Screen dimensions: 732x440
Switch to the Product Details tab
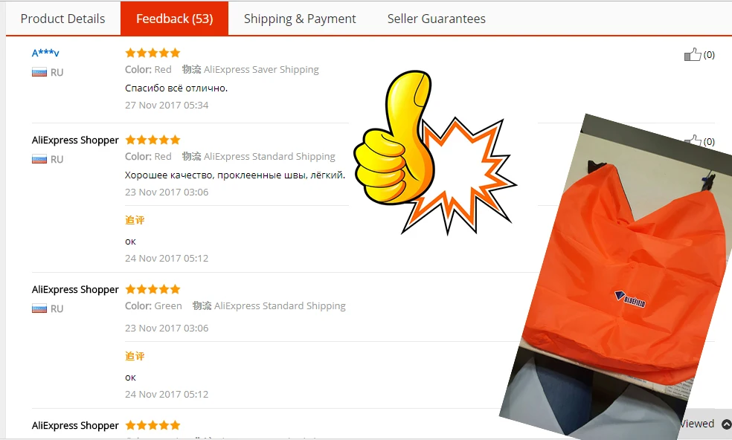pyautogui.click(x=62, y=19)
